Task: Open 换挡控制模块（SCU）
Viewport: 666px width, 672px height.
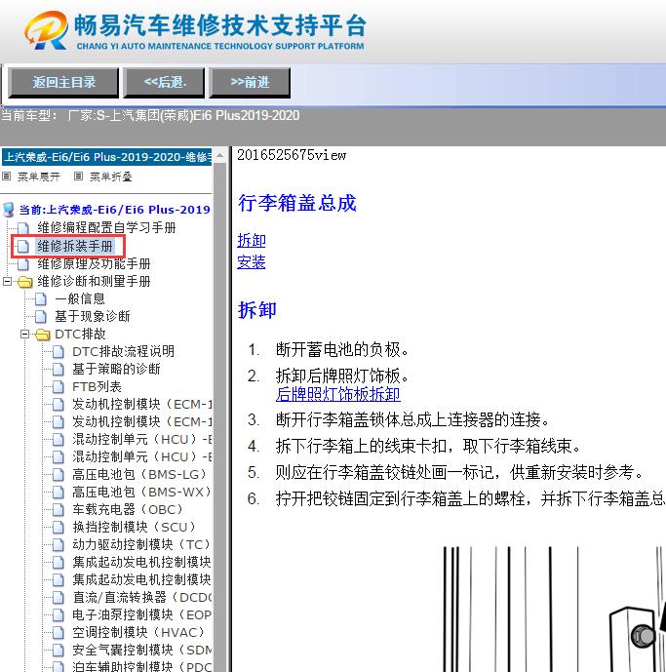Action: point(135,527)
